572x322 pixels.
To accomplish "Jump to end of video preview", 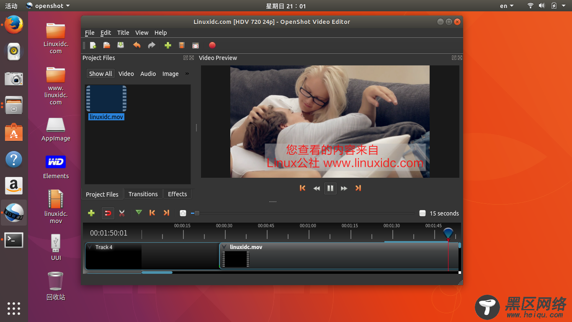I will coord(358,188).
